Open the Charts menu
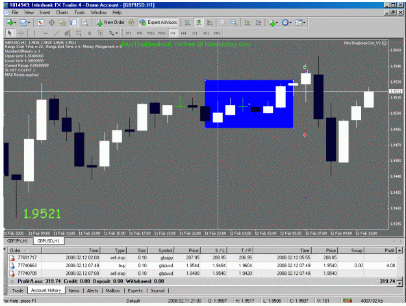 pyautogui.click(x=62, y=12)
